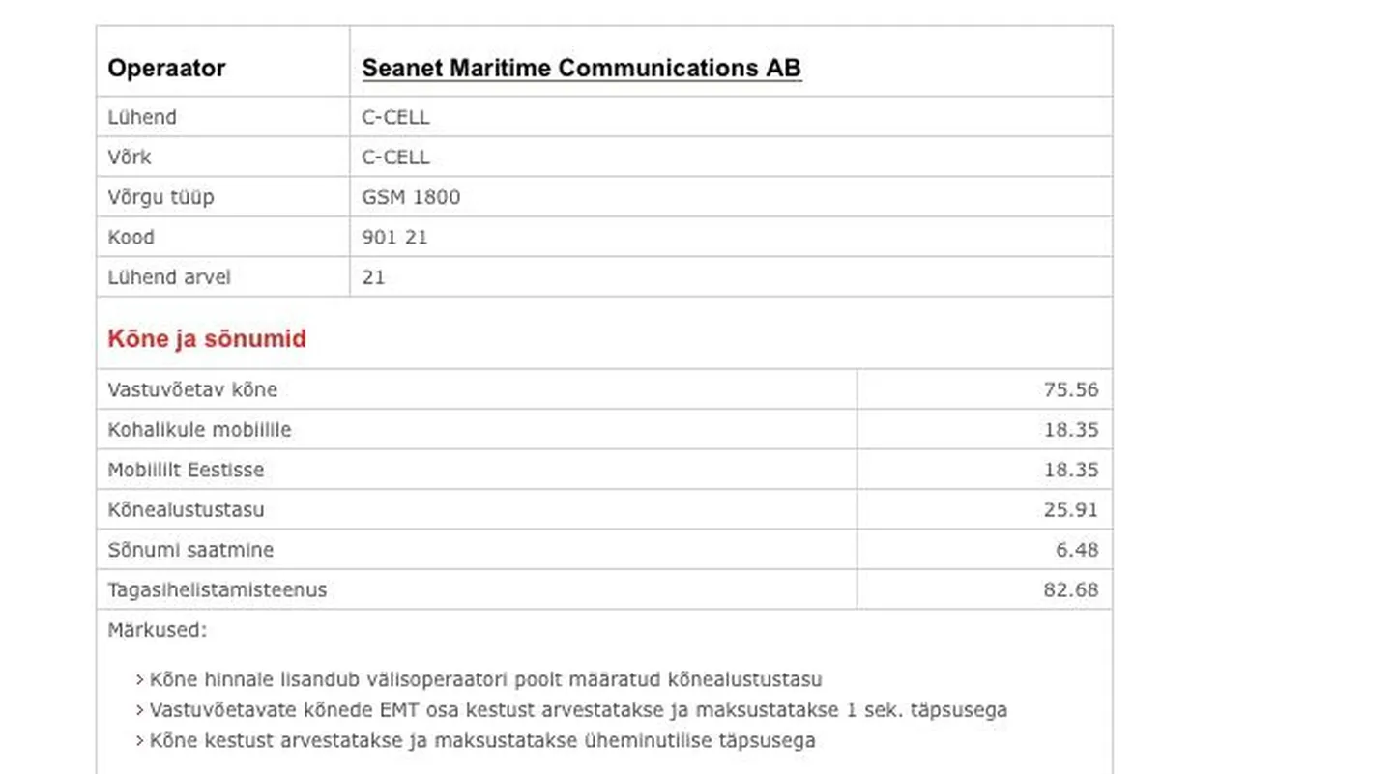The image size is (1394, 774).
Task: Select the Lühend row value C-CELL
Action: (x=395, y=117)
